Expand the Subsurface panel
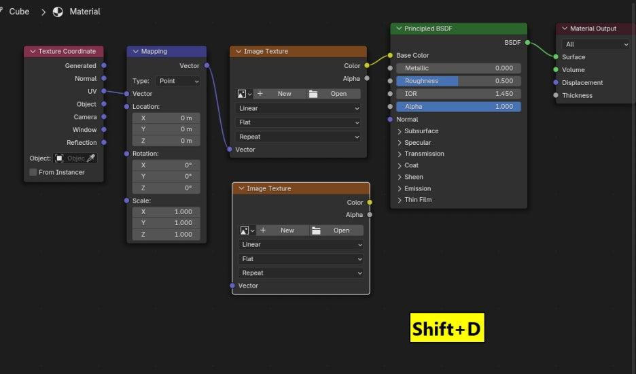Image resolution: width=636 pixels, height=374 pixels. pos(400,131)
